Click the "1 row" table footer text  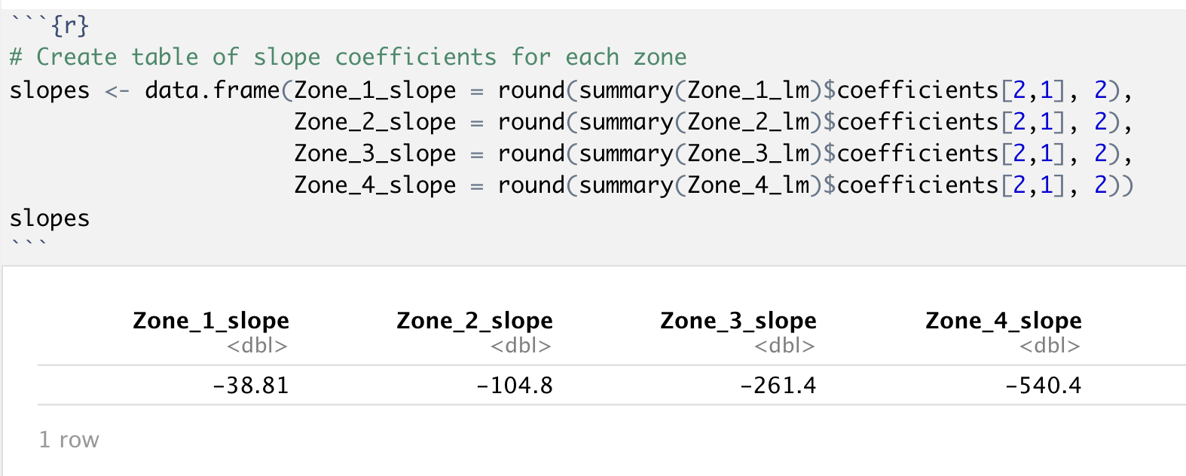69,440
